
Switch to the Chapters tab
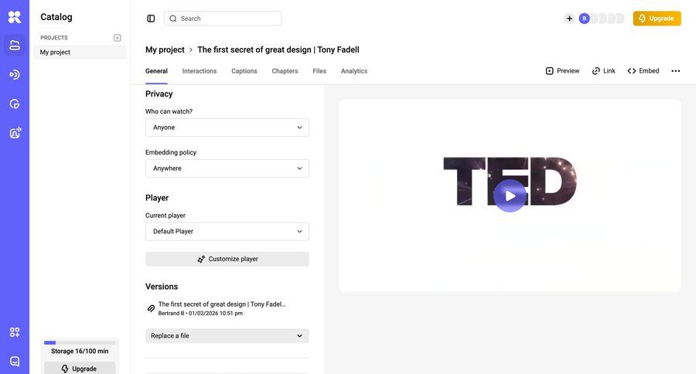pos(285,71)
